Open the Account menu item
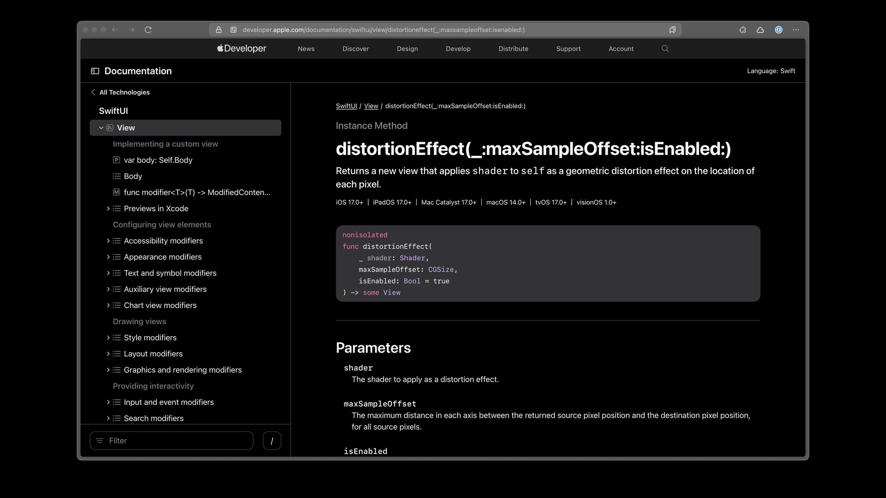886x498 pixels. pos(621,49)
